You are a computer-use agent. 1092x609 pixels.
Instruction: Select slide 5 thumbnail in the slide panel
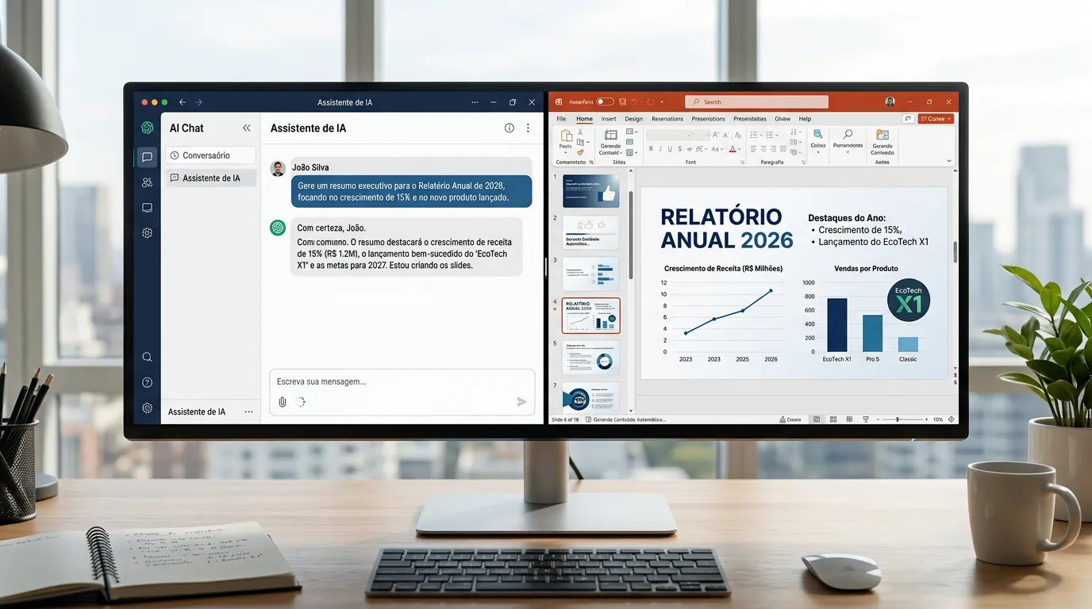591,357
